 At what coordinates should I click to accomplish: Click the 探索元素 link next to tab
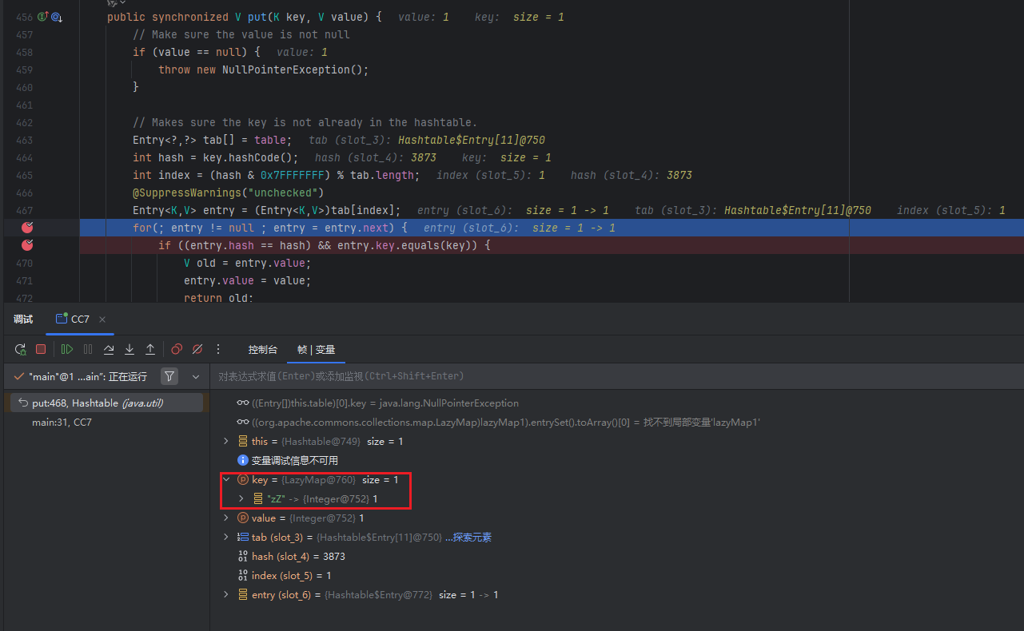point(472,538)
